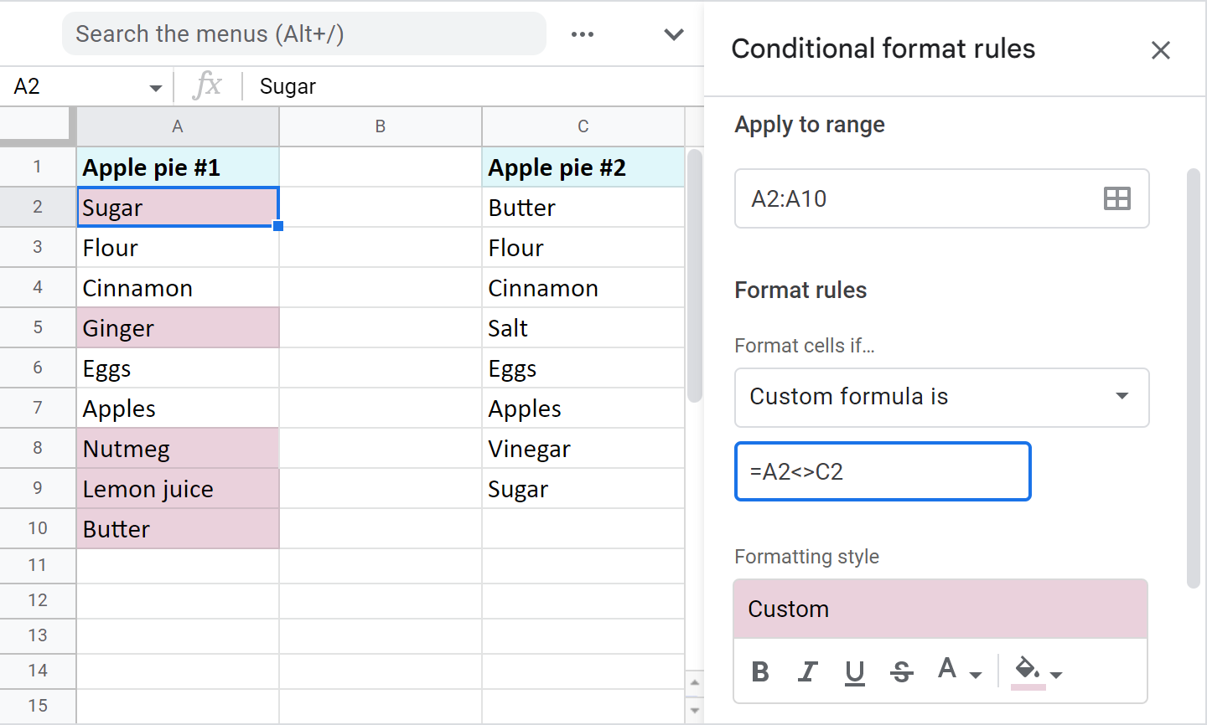Click the Search the menus box
This screenshot has height=725, width=1207.
(303, 33)
